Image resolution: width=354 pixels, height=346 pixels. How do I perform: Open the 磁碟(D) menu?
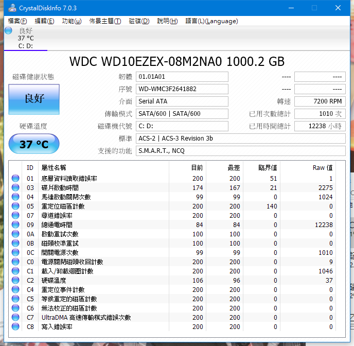click(139, 21)
